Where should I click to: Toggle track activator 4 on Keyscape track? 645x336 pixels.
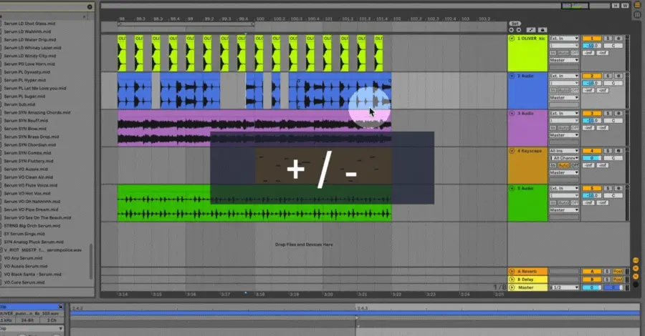tap(592, 151)
